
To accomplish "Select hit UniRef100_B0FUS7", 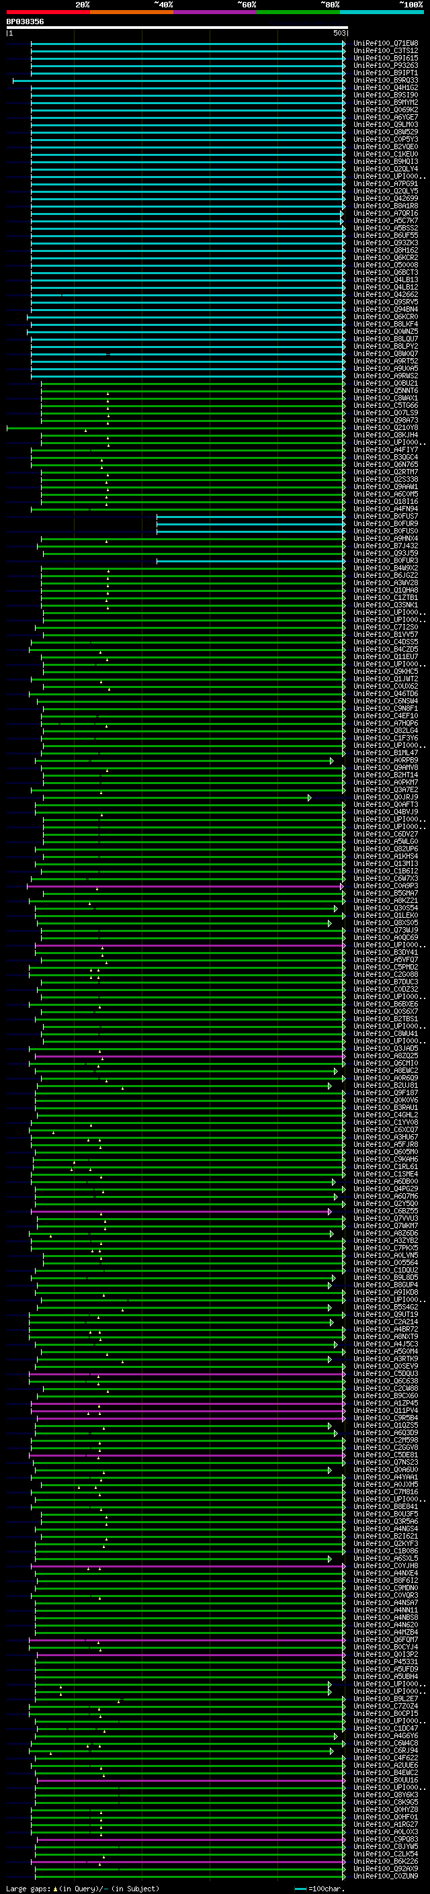I will (x=386, y=516).
